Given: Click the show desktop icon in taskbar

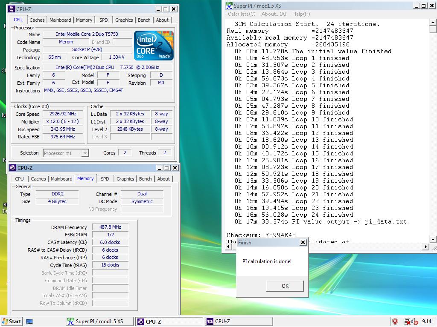Looking at the screenshot, I should pyautogui.click(x=29, y=321).
